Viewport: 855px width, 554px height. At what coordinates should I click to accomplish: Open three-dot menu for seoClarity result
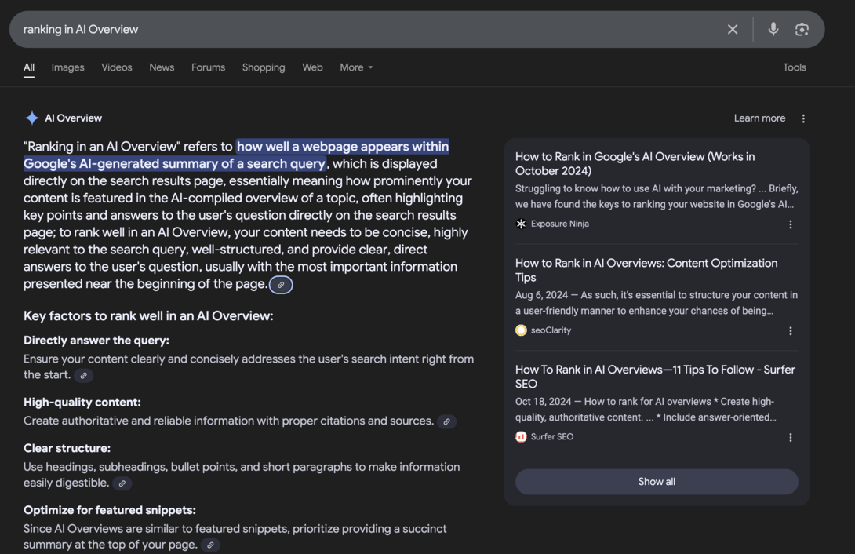tap(790, 331)
